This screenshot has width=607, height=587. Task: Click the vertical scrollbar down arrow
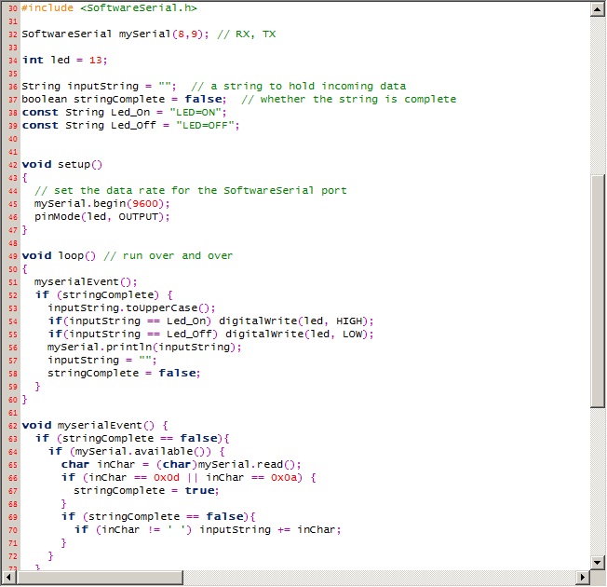[x=598, y=562]
